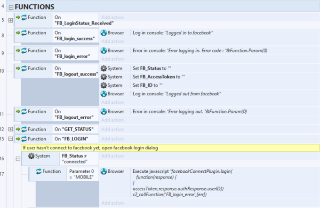The width and height of the screenshot is (320, 208).
Task: Expand the GET_STATUS function event
Action: coord(11,129)
